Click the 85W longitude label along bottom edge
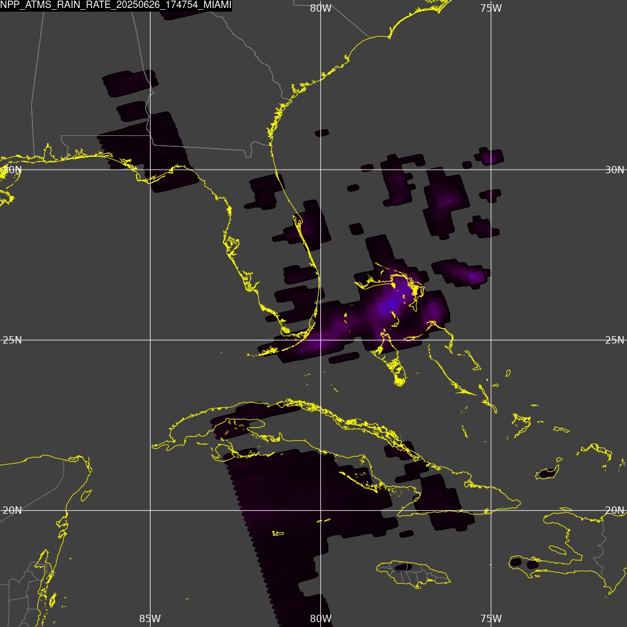This screenshot has width=627, height=627. tap(150, 618)
